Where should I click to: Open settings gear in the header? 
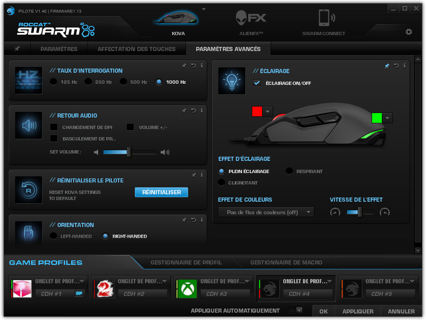click(x=408, y=32)
